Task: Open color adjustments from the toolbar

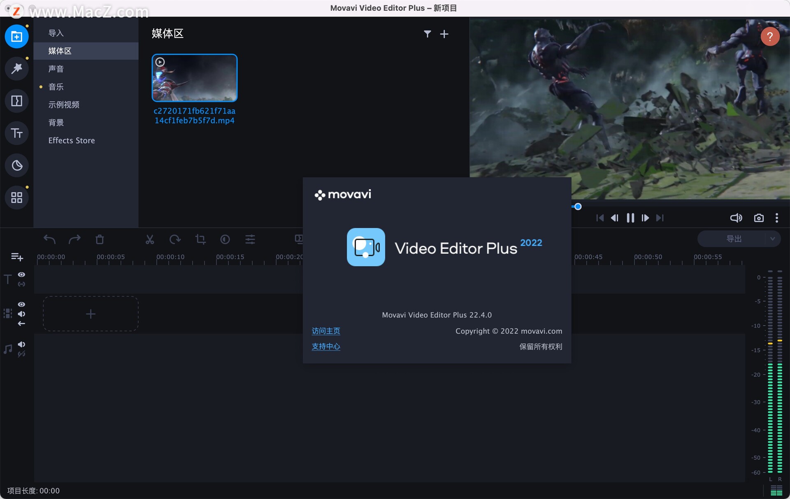Action: tap(225, 239)
